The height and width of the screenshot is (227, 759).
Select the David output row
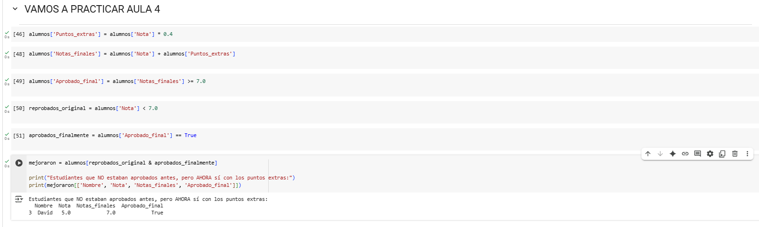click(x=96, y=213)
